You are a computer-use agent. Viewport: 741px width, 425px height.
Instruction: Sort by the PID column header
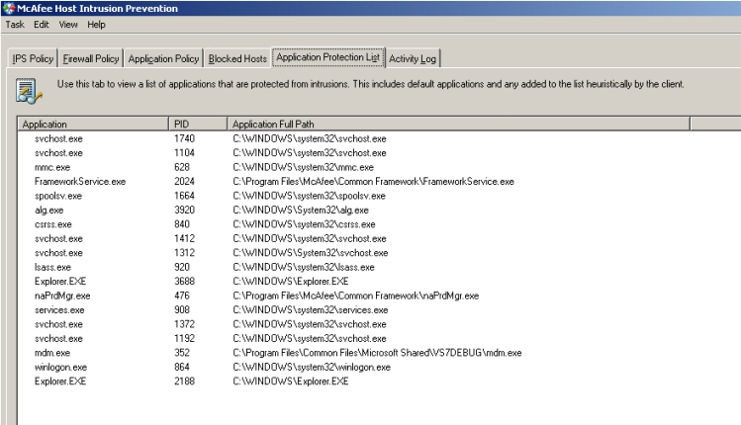click(x=198, y=125)
